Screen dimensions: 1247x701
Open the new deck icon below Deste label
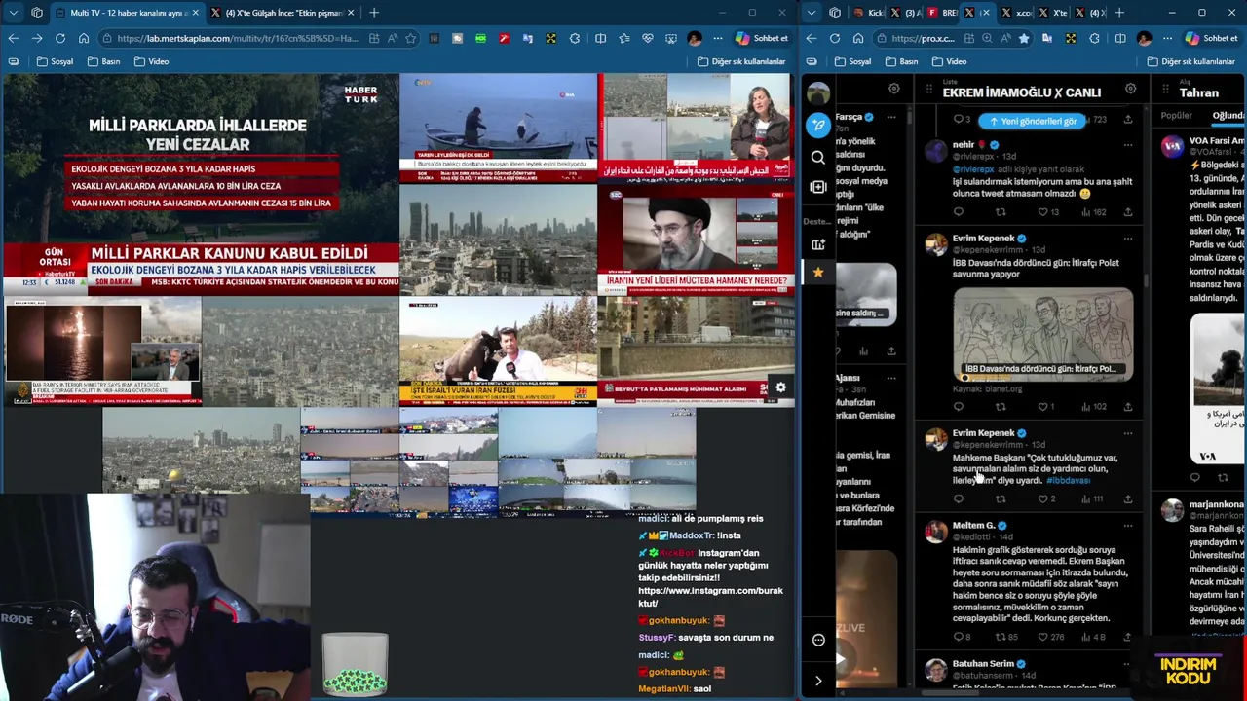(818, 244)
